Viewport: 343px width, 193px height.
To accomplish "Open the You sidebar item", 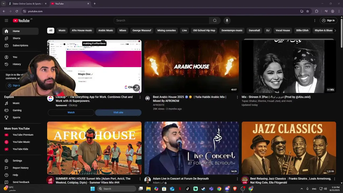I will point(20,57).
